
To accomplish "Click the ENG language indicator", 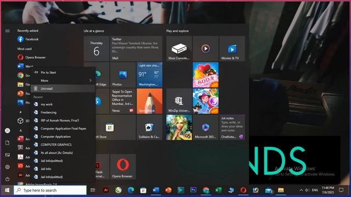I will (x=315, y=190).
